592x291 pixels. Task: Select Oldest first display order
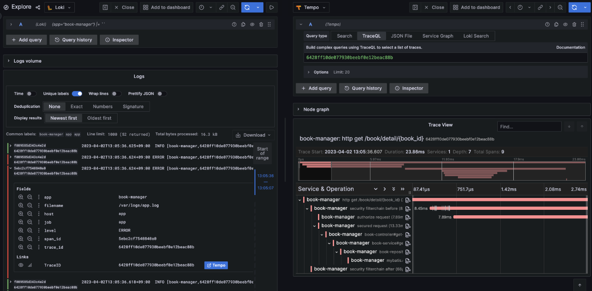pos(99,118)
